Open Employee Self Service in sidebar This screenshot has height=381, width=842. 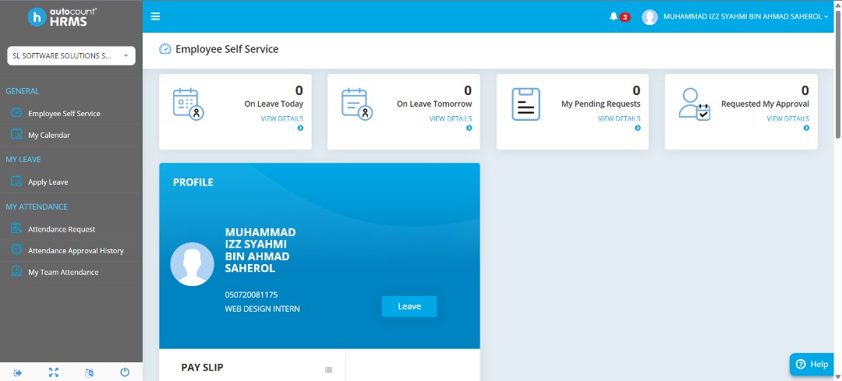click(x=64, y=114)
